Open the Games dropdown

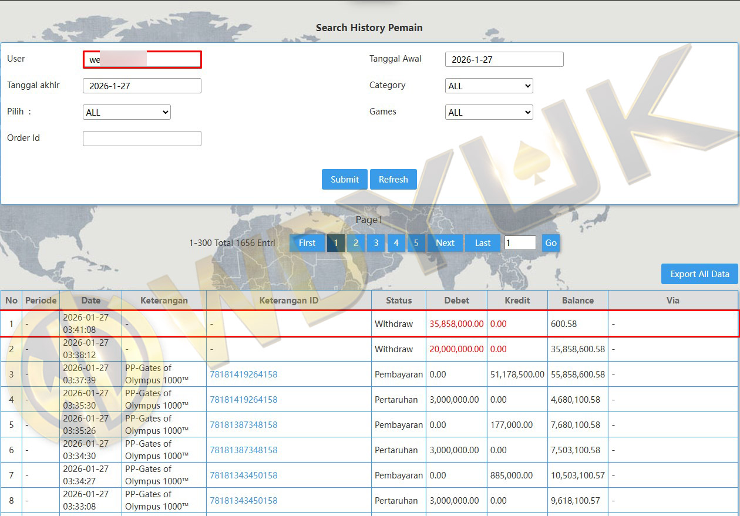(x=489, y=112)
